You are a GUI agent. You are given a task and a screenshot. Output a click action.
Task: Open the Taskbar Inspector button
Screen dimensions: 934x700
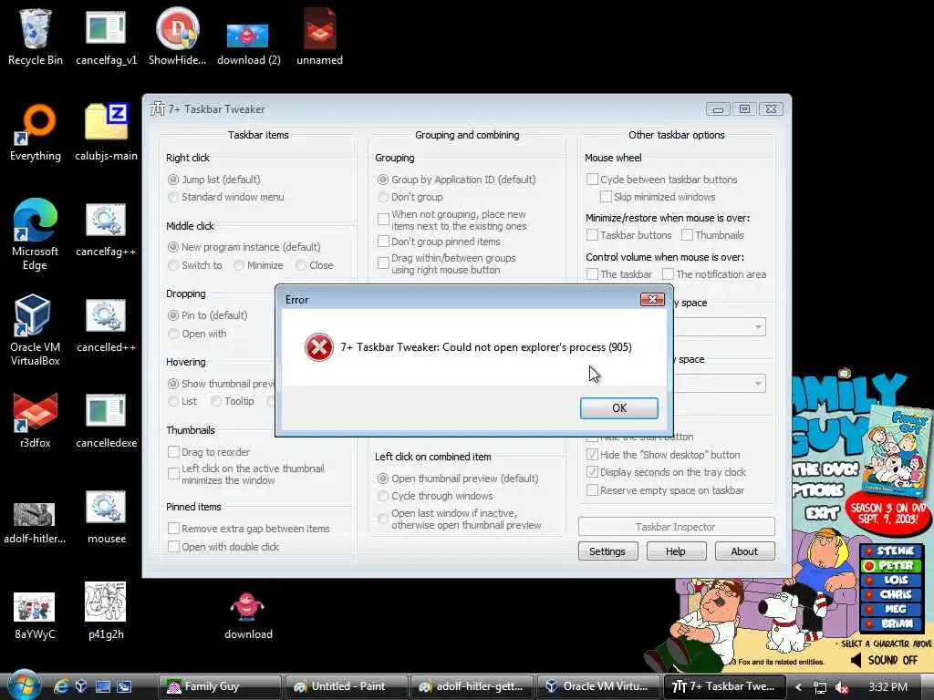tap(676, 526)
